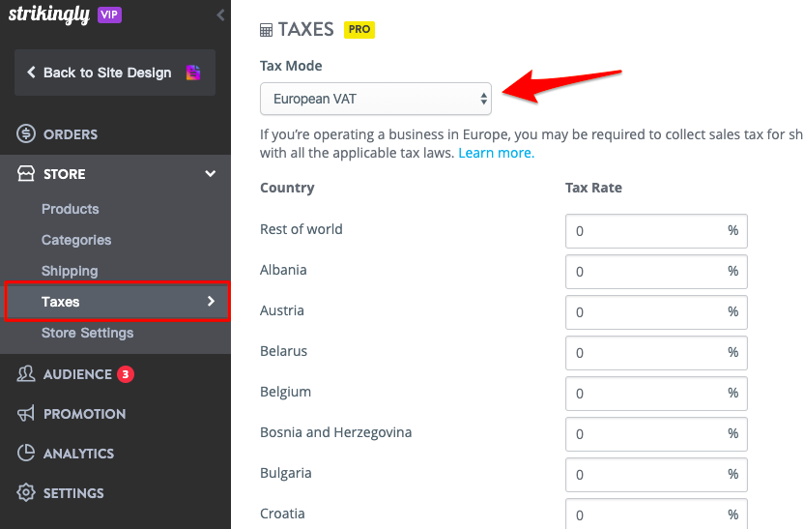
Task: Open Products in the store menu
Action: pos(71,209)
